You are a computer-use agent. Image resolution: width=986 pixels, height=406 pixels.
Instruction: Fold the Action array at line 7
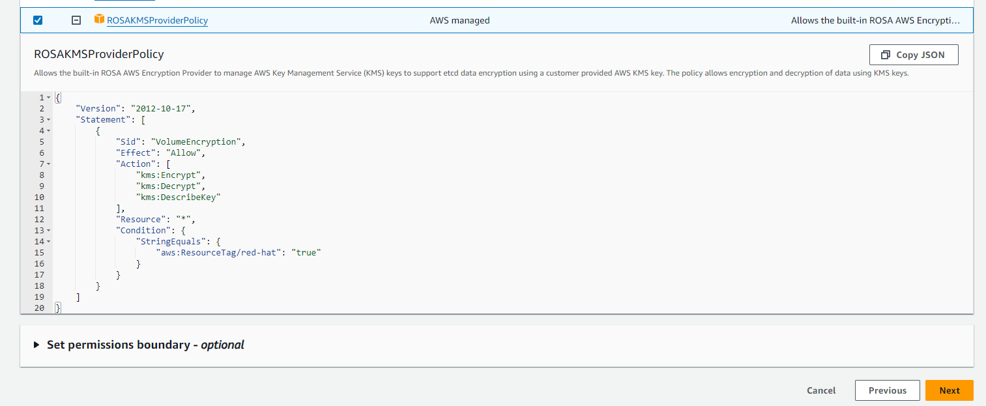(x=48, y=164)
